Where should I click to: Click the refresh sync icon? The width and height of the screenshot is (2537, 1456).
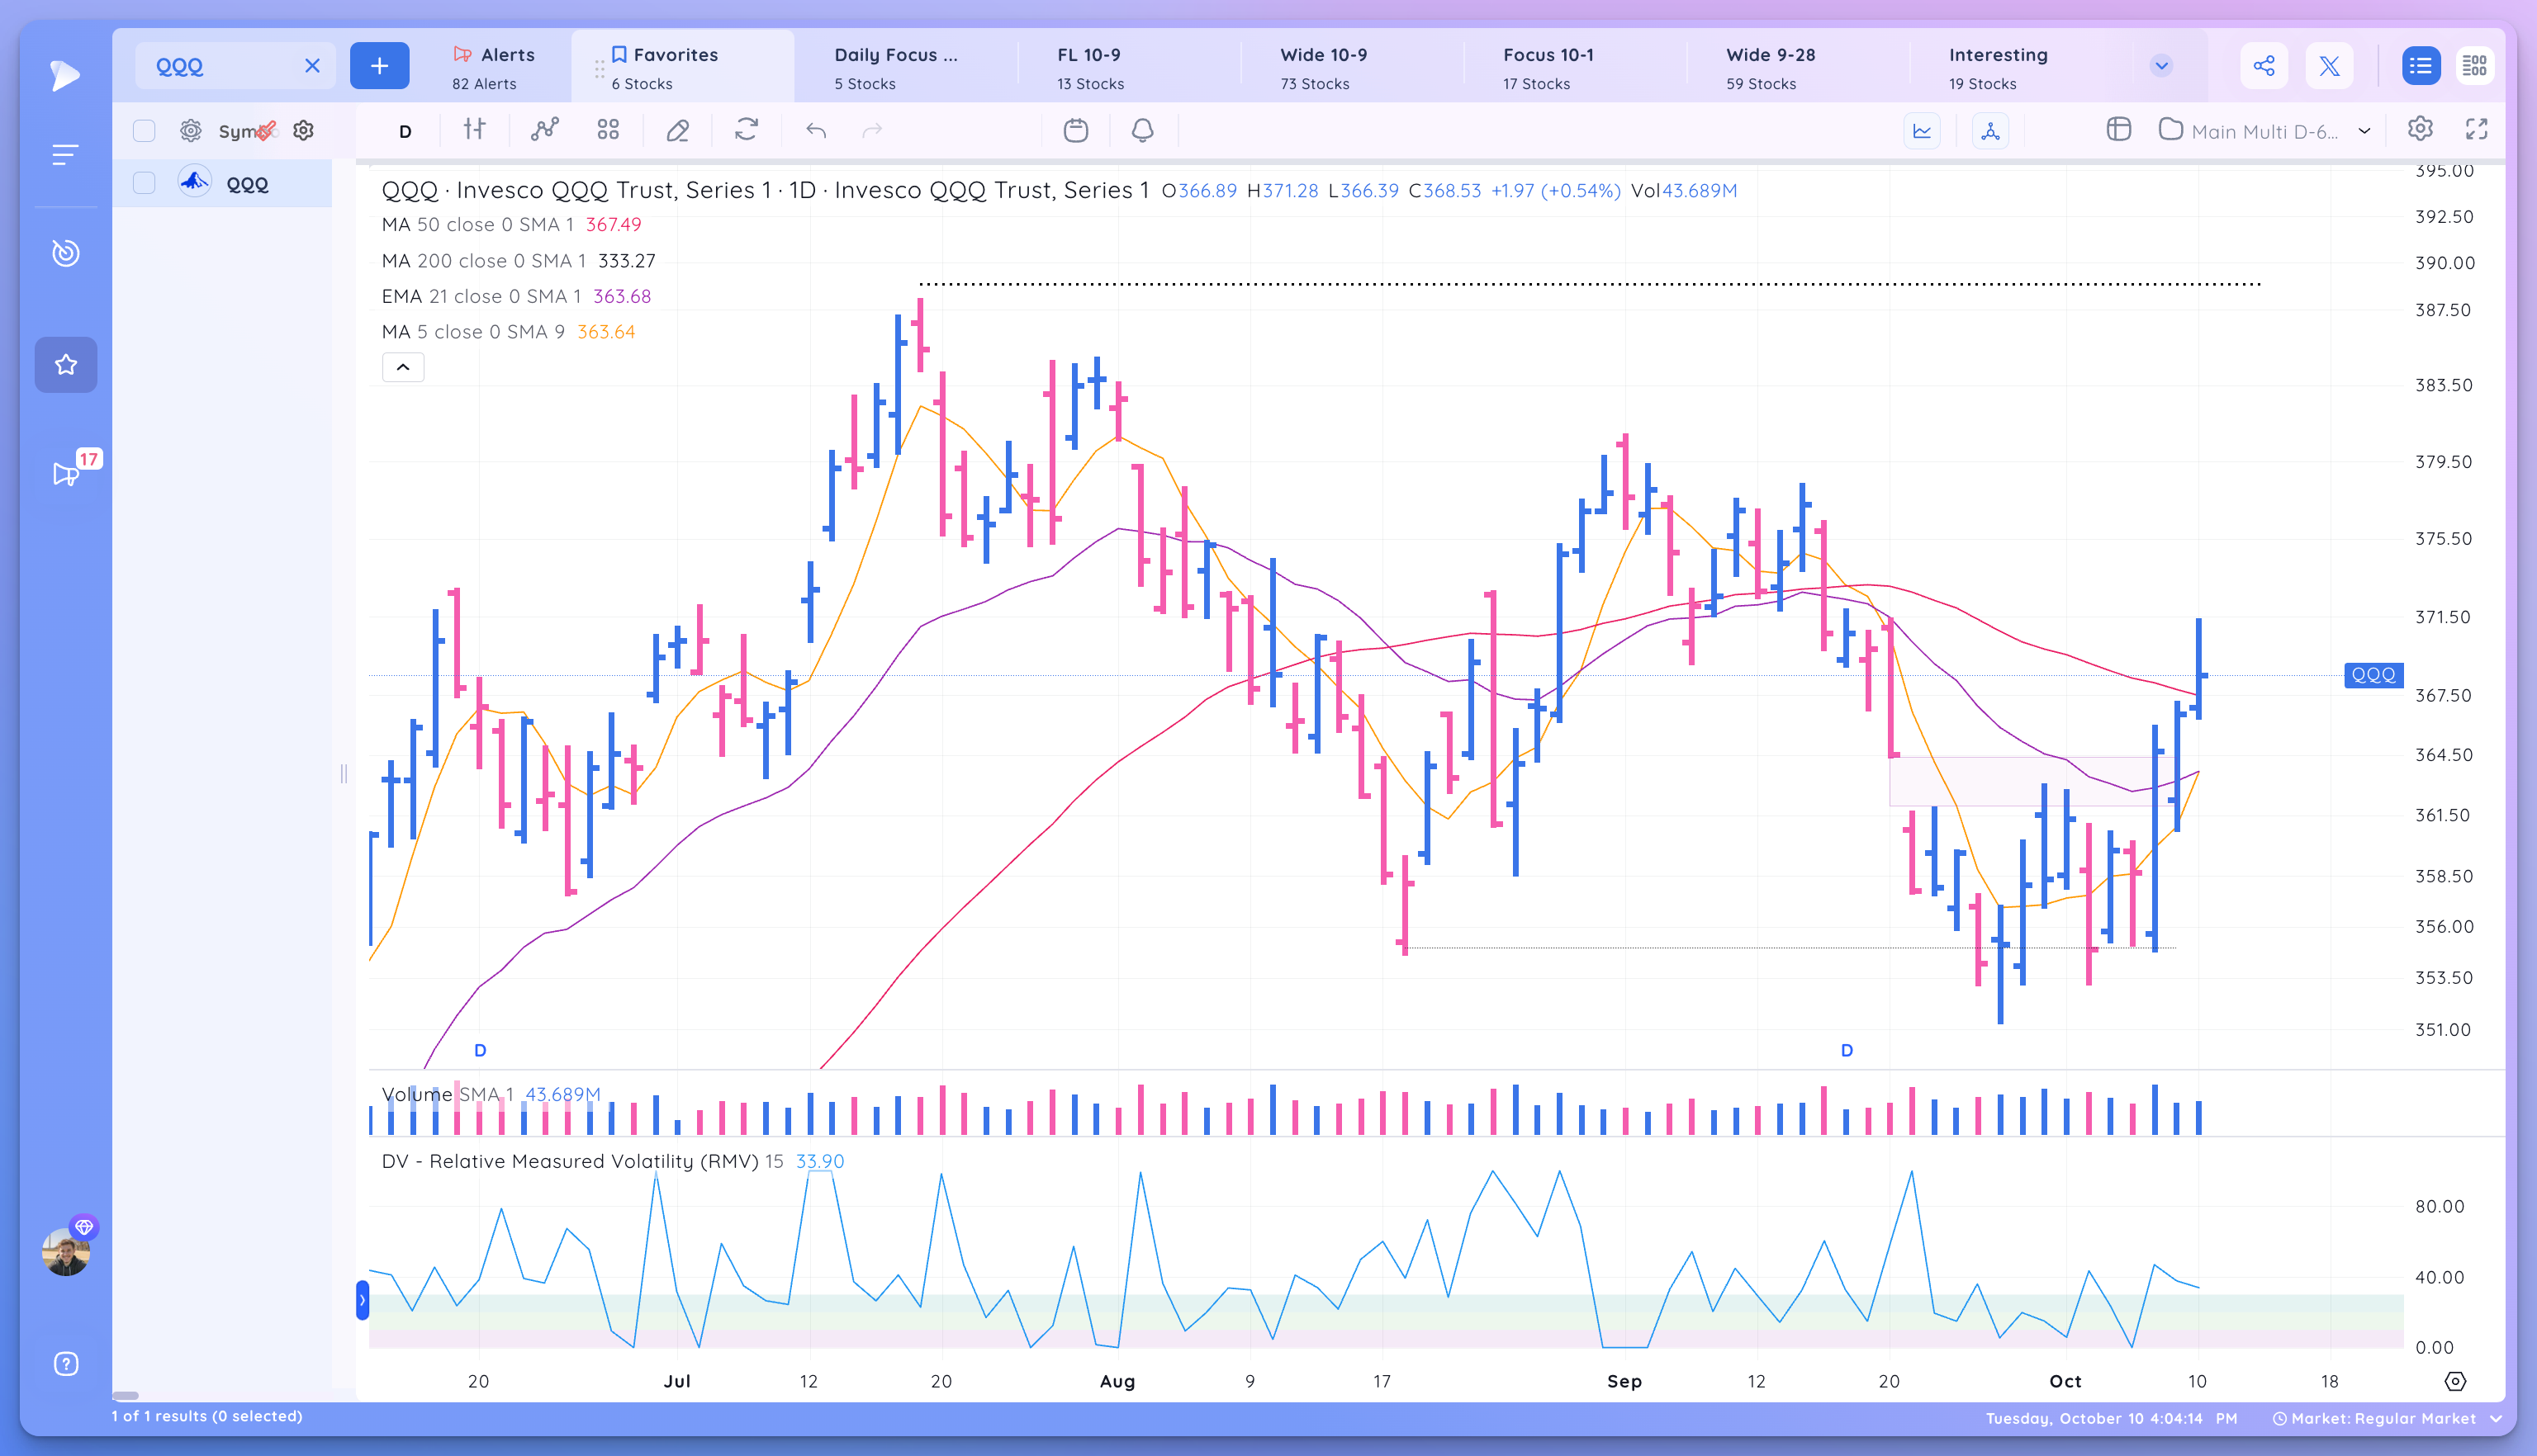click(x=747, y=129)
